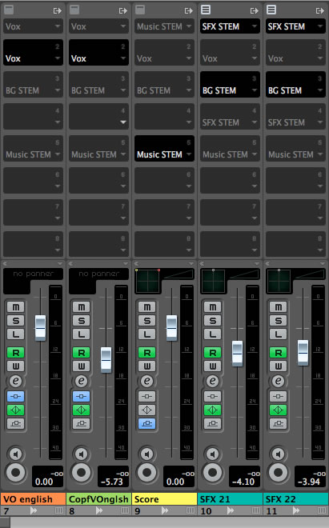Open edit channel settings for Score
The height and width of the screenshot is (528, 329).
147,381
